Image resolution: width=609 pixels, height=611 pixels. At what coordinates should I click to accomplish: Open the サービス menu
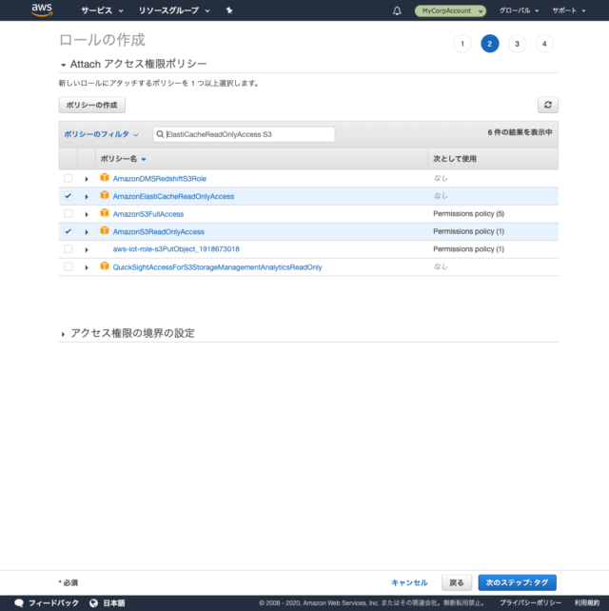[102, 10]
